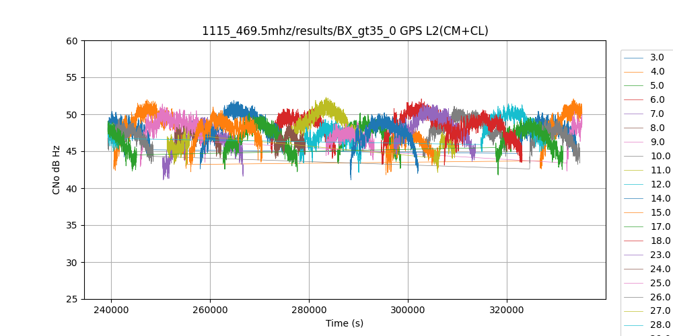Click the 25 y-axis tick label
The image size is (673, 336).
click(72, 300)
